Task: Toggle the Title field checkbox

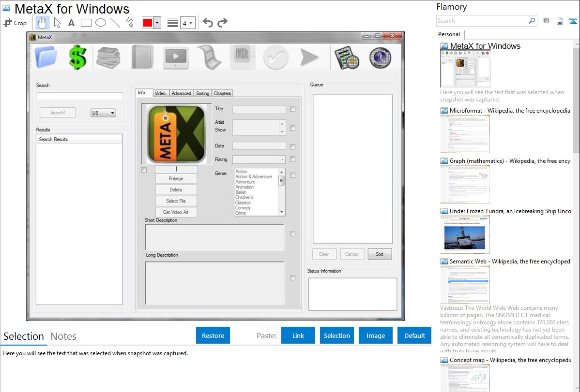Action: click(292, 109)
